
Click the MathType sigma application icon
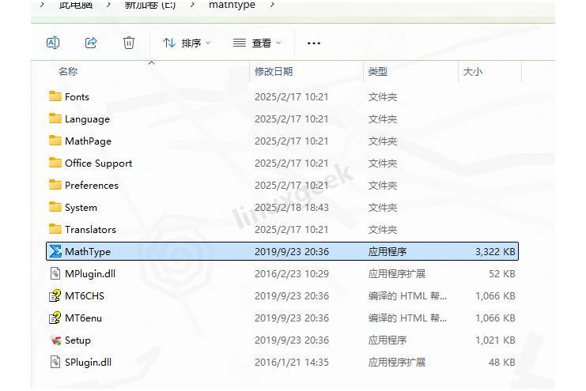coord(55,251)
